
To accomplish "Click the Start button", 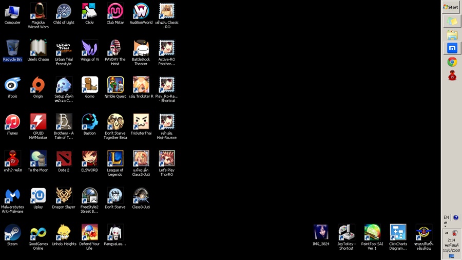I will [451, 7].
